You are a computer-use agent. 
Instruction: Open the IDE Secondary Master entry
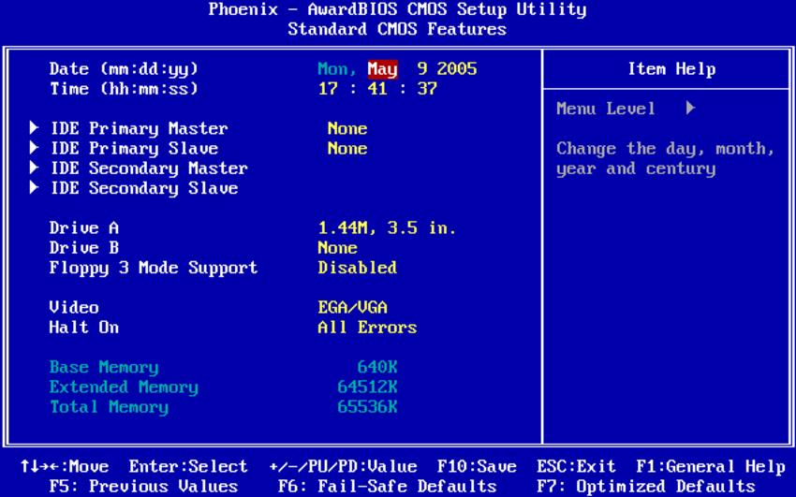tap(149, 168)
